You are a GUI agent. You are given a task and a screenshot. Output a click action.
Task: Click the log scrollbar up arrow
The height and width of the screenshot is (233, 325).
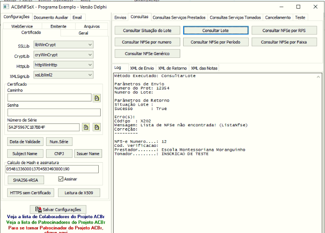point(318,77)
